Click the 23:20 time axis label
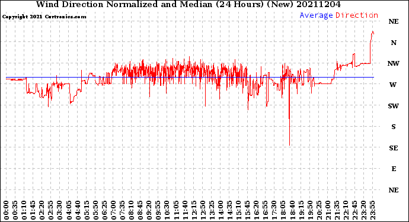409x222 pixels. coord(363,210)
